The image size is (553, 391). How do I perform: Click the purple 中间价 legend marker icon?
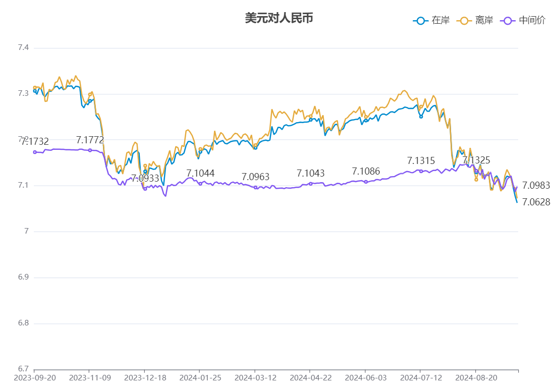pos(507,21)
